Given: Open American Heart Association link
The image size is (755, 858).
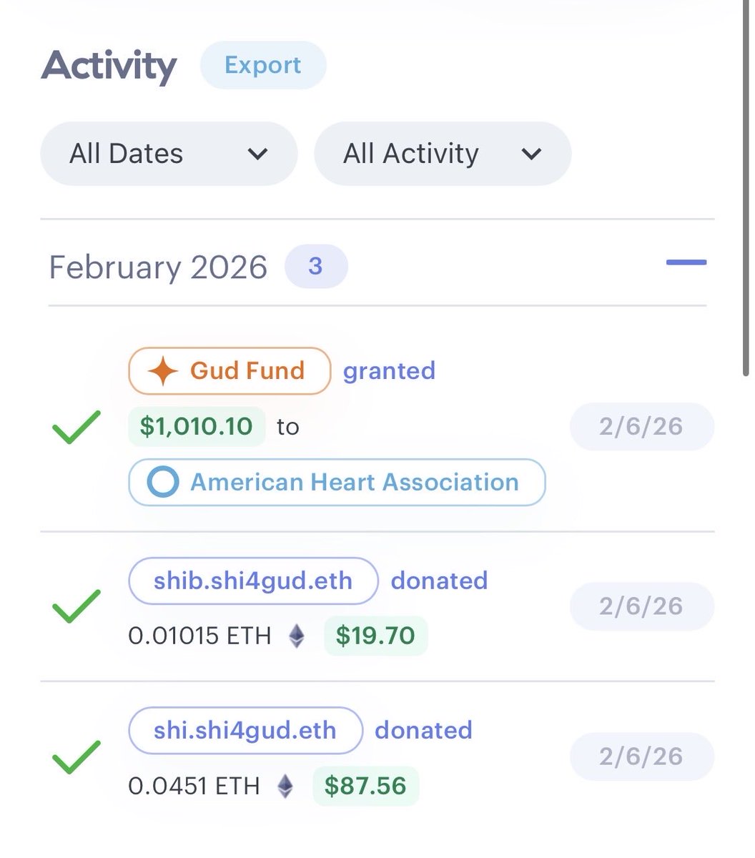Looking at the screenshot, I should [x=337, y=483].
